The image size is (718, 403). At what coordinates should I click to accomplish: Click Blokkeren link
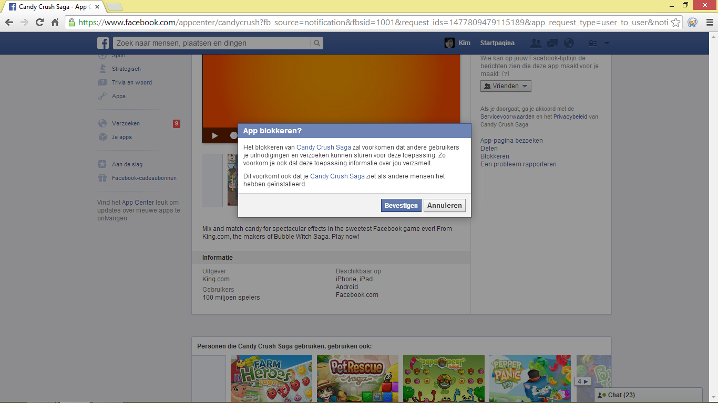[x=495, y=156]
